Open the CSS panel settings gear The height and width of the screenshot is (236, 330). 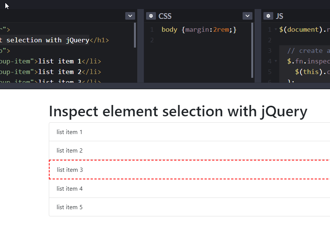pos(151,16)
